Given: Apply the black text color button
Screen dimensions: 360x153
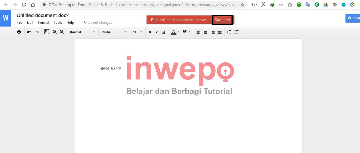Looking at the screenshot, I should click(x=174, y=32).
